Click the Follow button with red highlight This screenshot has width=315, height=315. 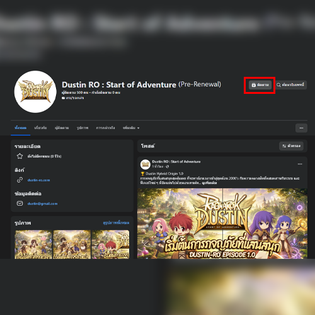coord(260,85)
